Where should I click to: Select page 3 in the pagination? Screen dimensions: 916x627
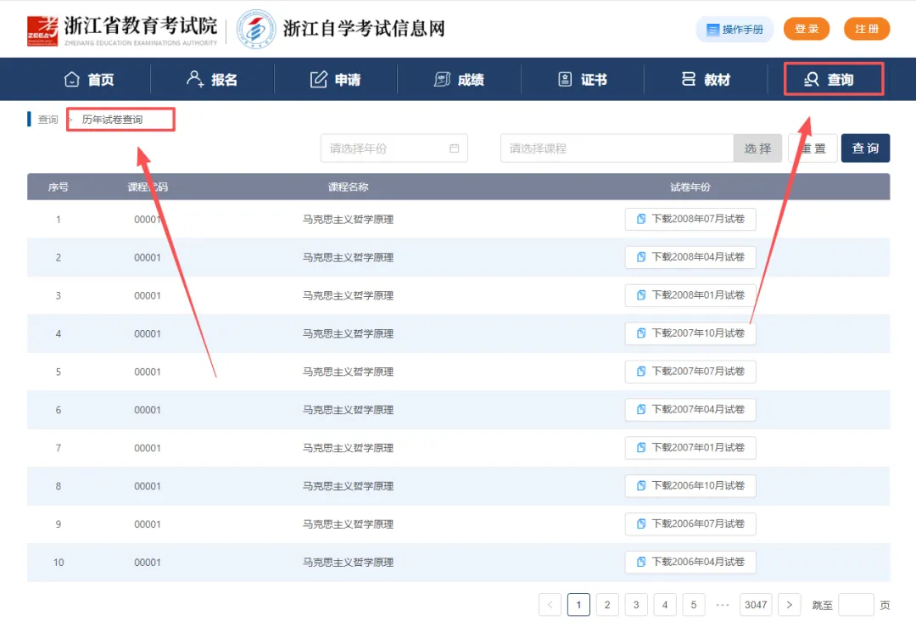pos(636,604)
